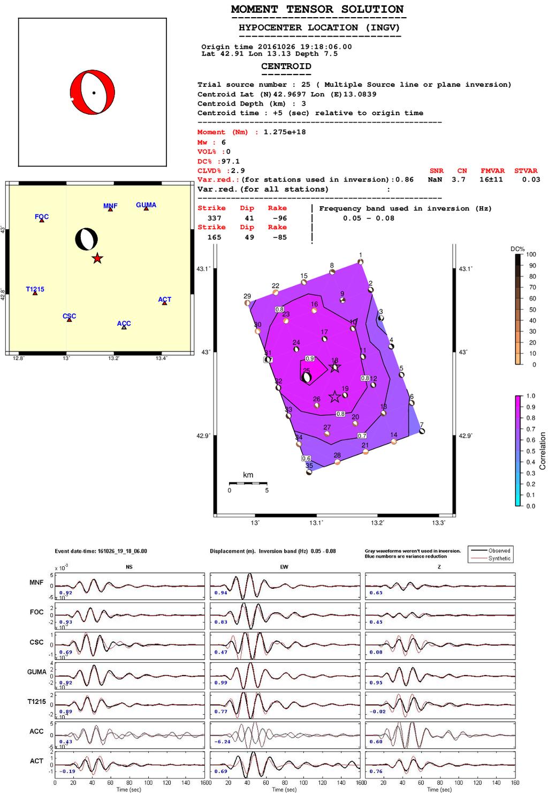
Task: Click the 'HYPOCENTER LOCATION (INGV)' heading
Action: tap(319, 27)
